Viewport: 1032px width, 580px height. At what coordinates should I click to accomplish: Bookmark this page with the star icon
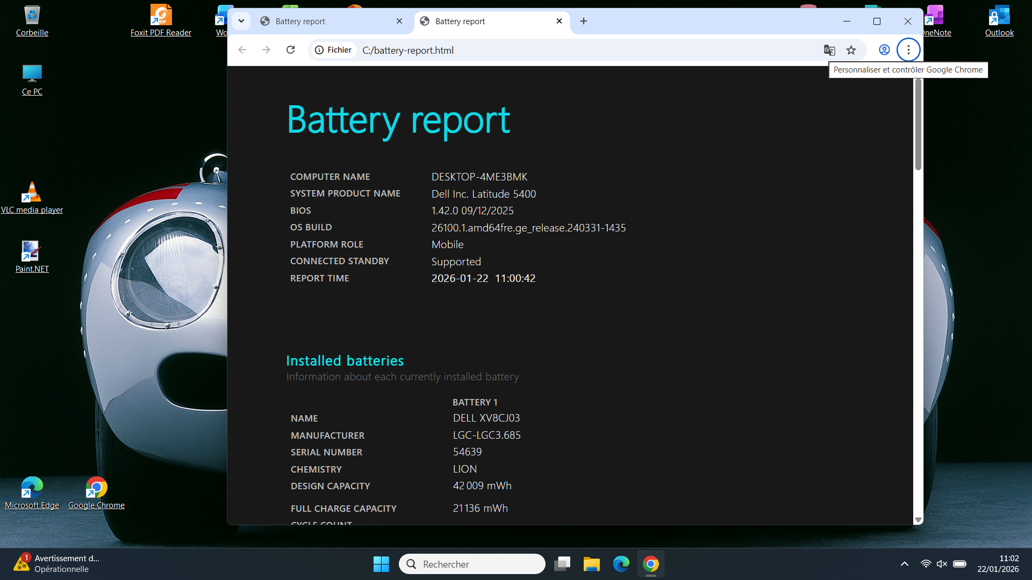[851, 50]
